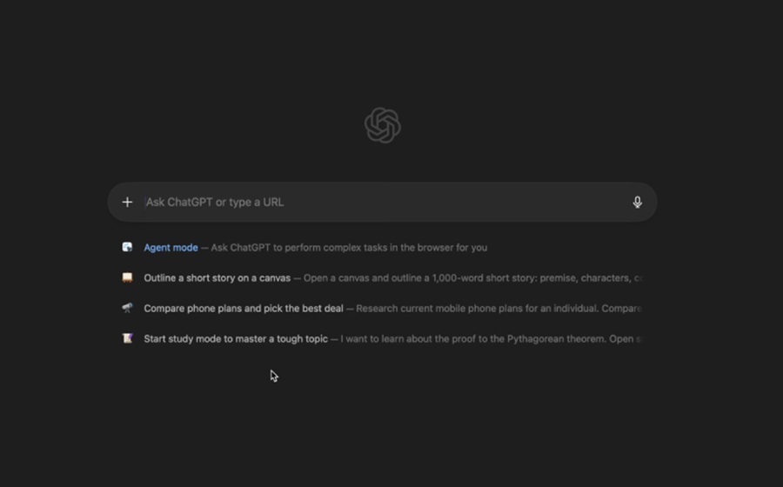Focus the Ask ChatGPT or type a URL field
This screenshot has width=783, height=487.
(x=382, y=202)
